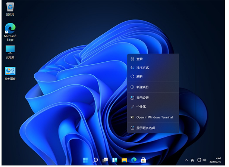Select the 控制面板 desktop icon
This screenshot has height=167, width=229.
[10, 71]
